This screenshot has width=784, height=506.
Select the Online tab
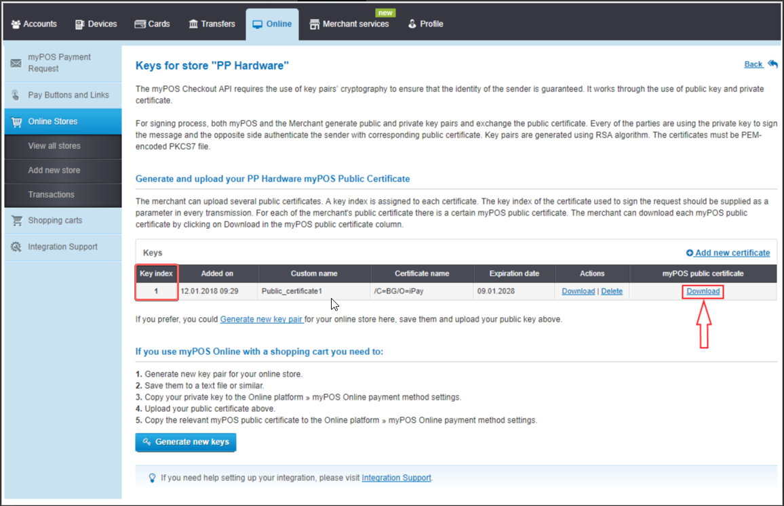[272, 24]
